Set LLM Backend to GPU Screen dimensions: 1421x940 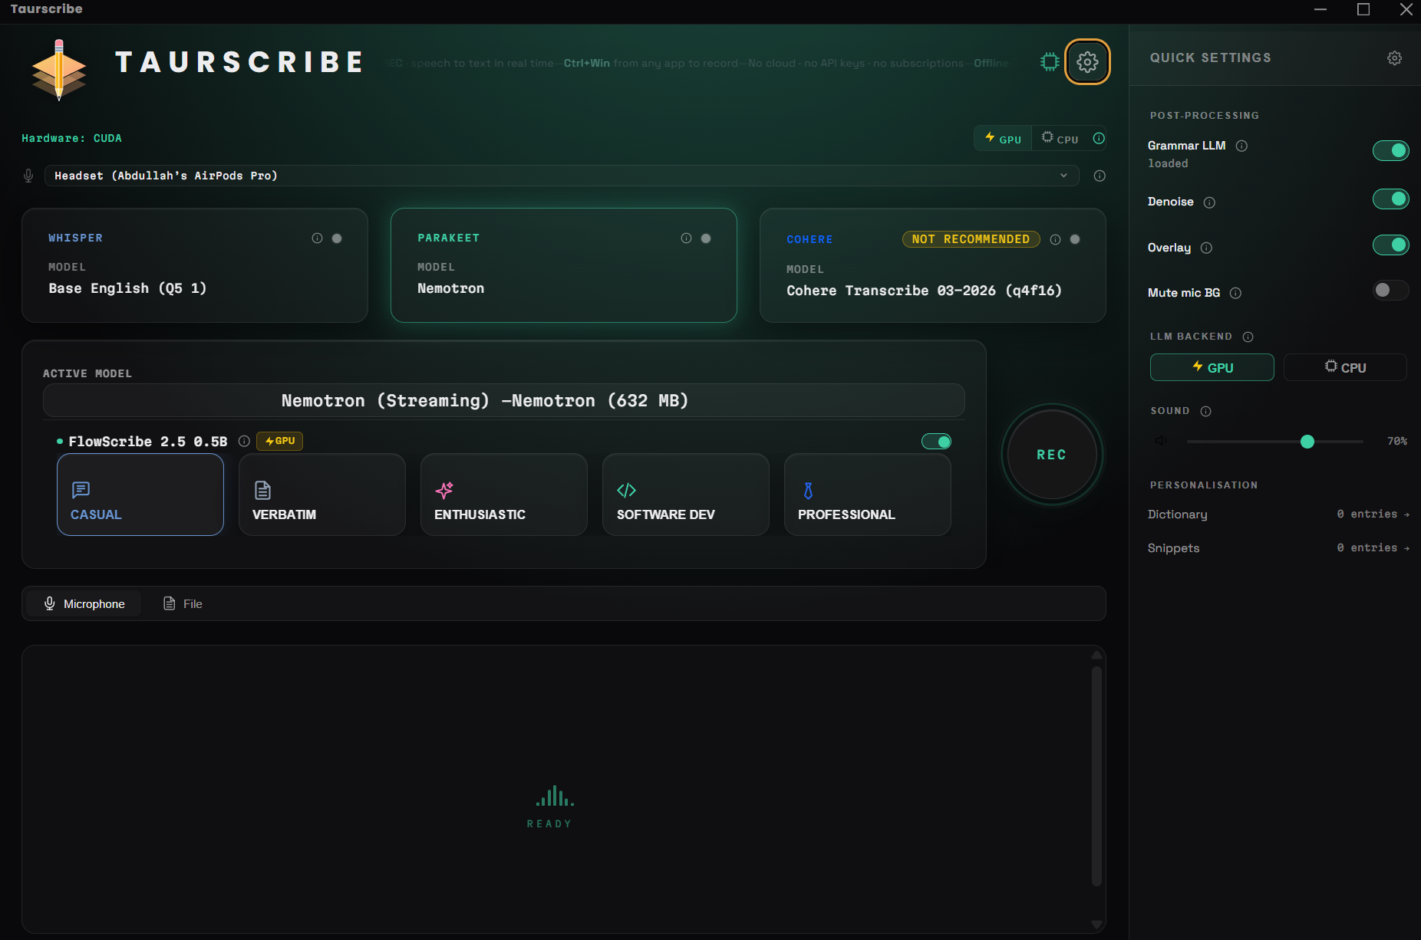1212,367
